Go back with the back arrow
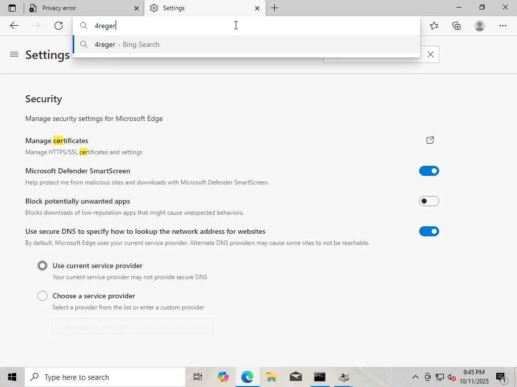This screenshot has height=387, width=517. pos(14,26)
